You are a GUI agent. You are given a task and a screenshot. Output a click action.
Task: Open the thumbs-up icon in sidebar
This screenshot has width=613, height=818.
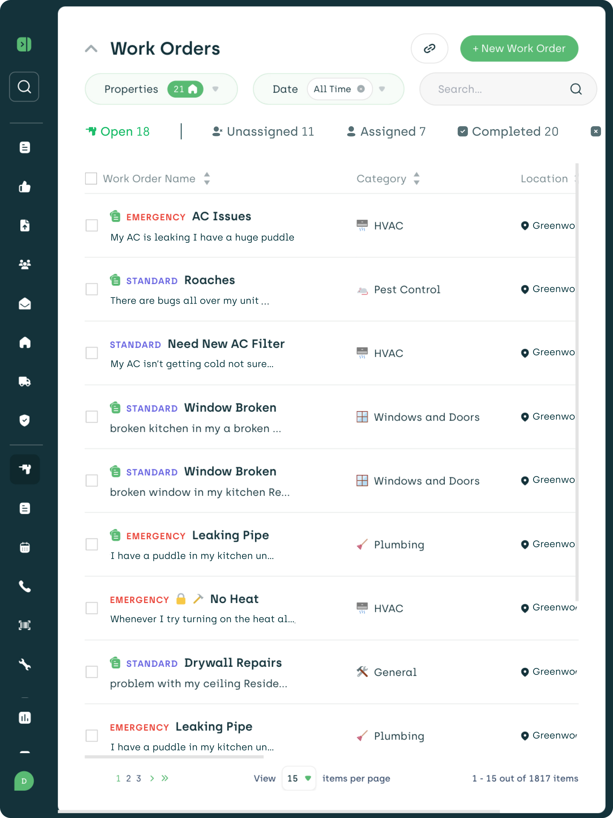(x=25, y=187)
